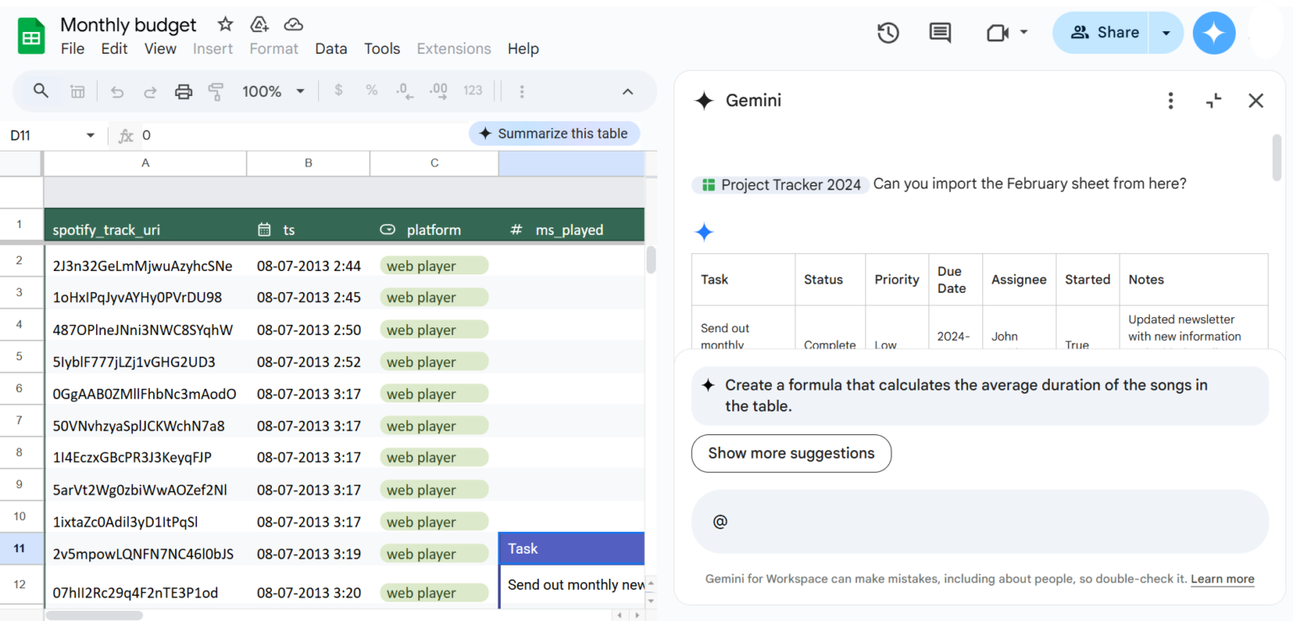The height and width of the screenshot is (621, 1293).
Task: Star the Monthly budget spreadsheet
Action: [224, 24]
